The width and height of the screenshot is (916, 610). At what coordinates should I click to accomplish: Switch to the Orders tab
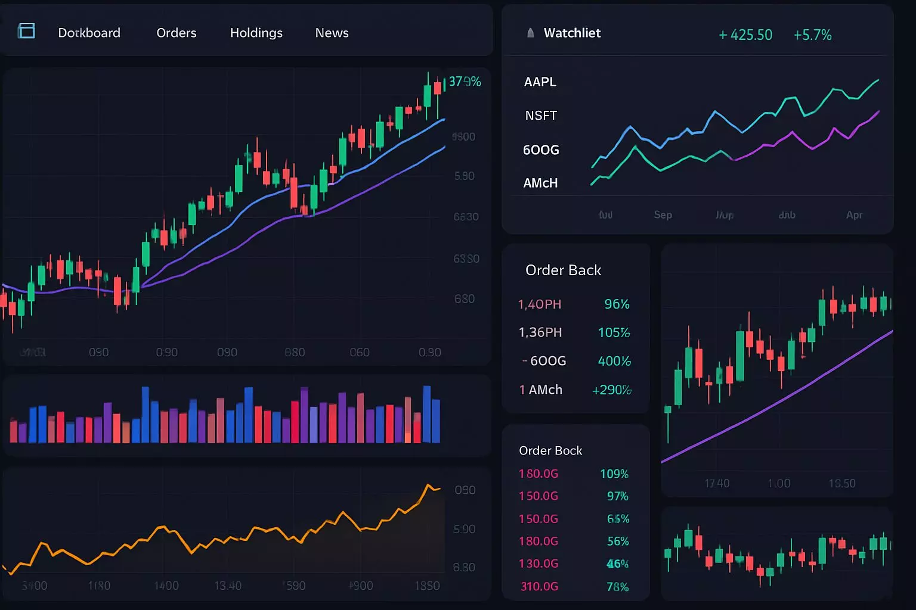click(176, 33)
